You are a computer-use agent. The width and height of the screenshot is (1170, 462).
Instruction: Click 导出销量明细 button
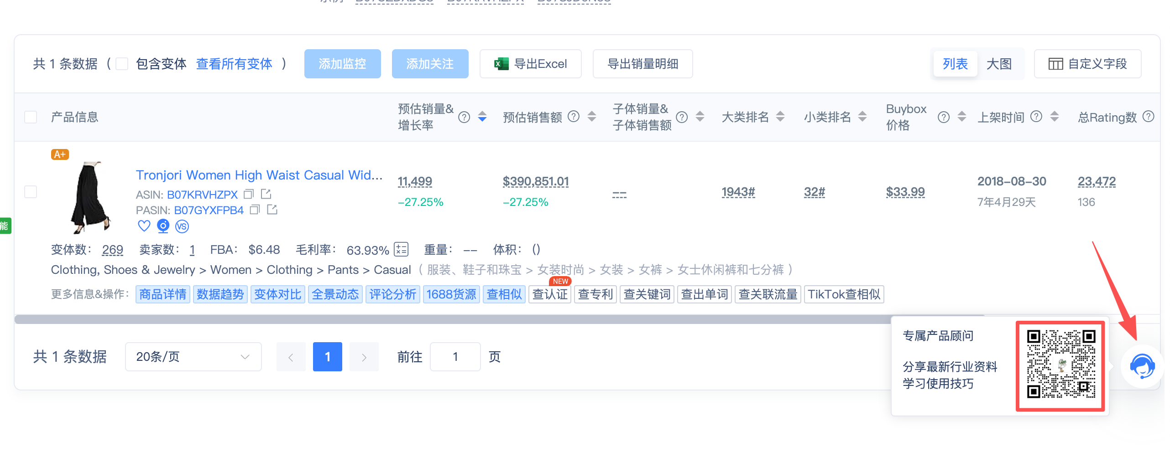[643, 64]
